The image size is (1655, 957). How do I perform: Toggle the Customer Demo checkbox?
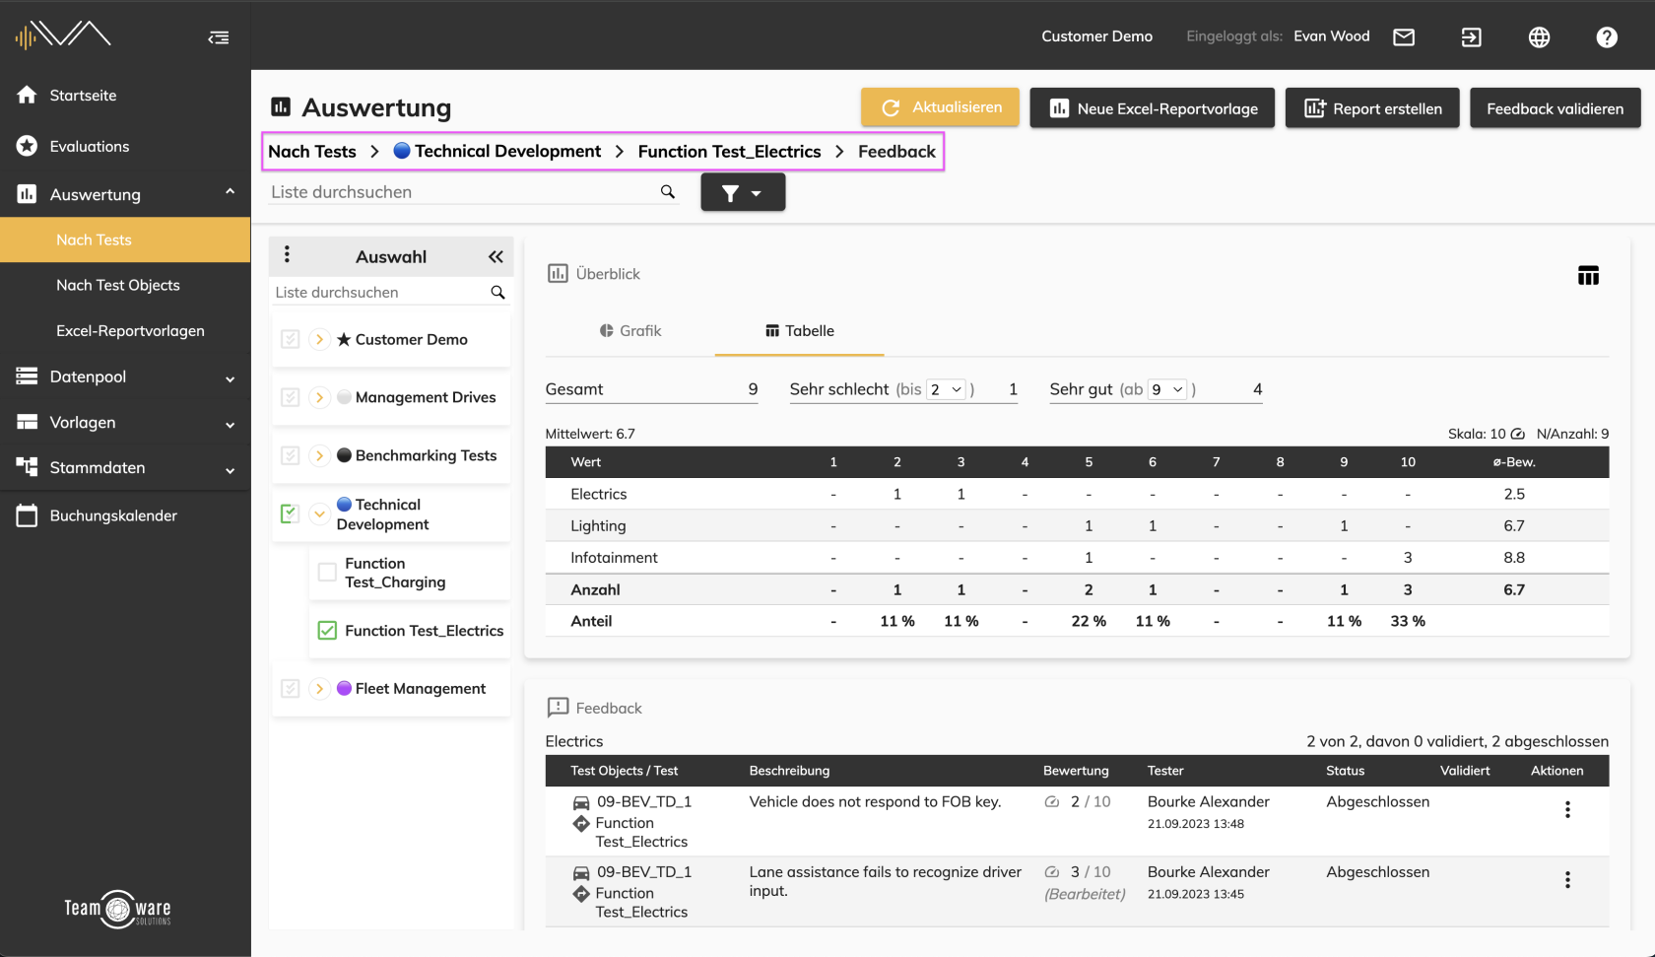click(290, 339)
